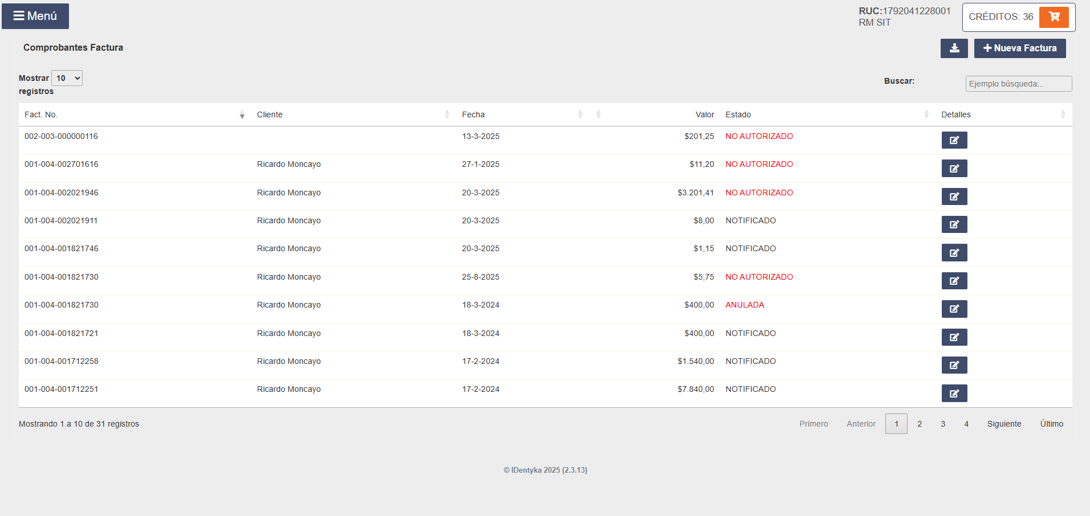Click the Siguiente pagination link
Screen dimensions: 1090x516
pos(1004,424)
